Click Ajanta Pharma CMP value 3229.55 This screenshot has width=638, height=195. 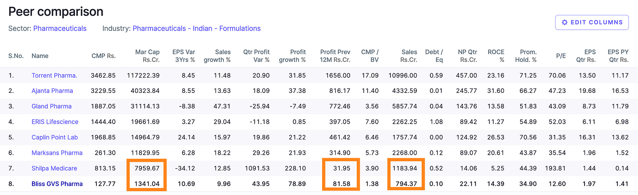click(103, 91)
